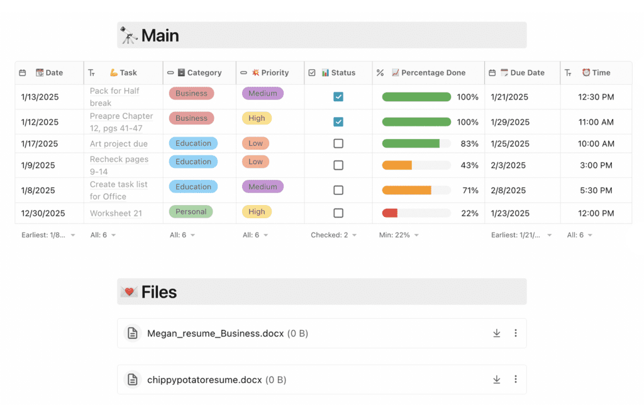Screen dimensions: 644x417
Task: Click the telescope icon in Main heading
Action: [129, 36]
